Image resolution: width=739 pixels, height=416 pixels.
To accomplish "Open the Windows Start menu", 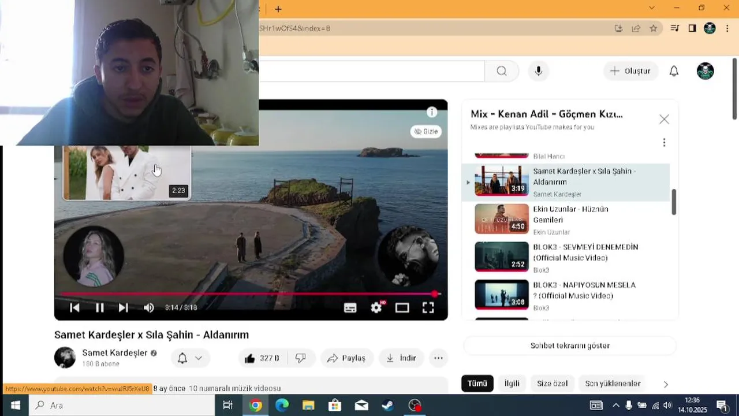I will coord(15,405).
